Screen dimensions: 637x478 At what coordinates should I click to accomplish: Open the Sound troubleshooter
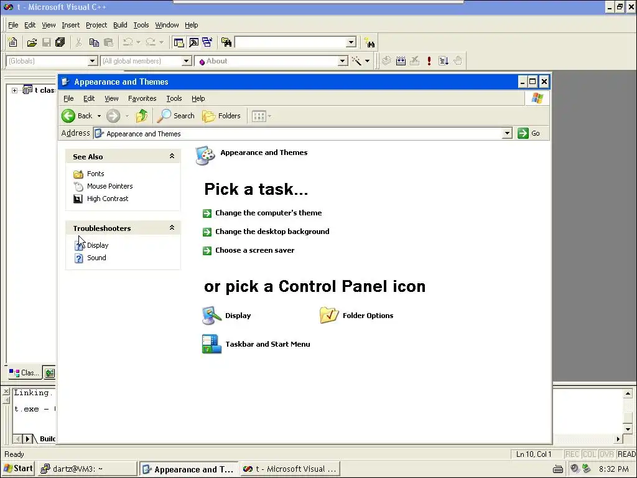96,258
